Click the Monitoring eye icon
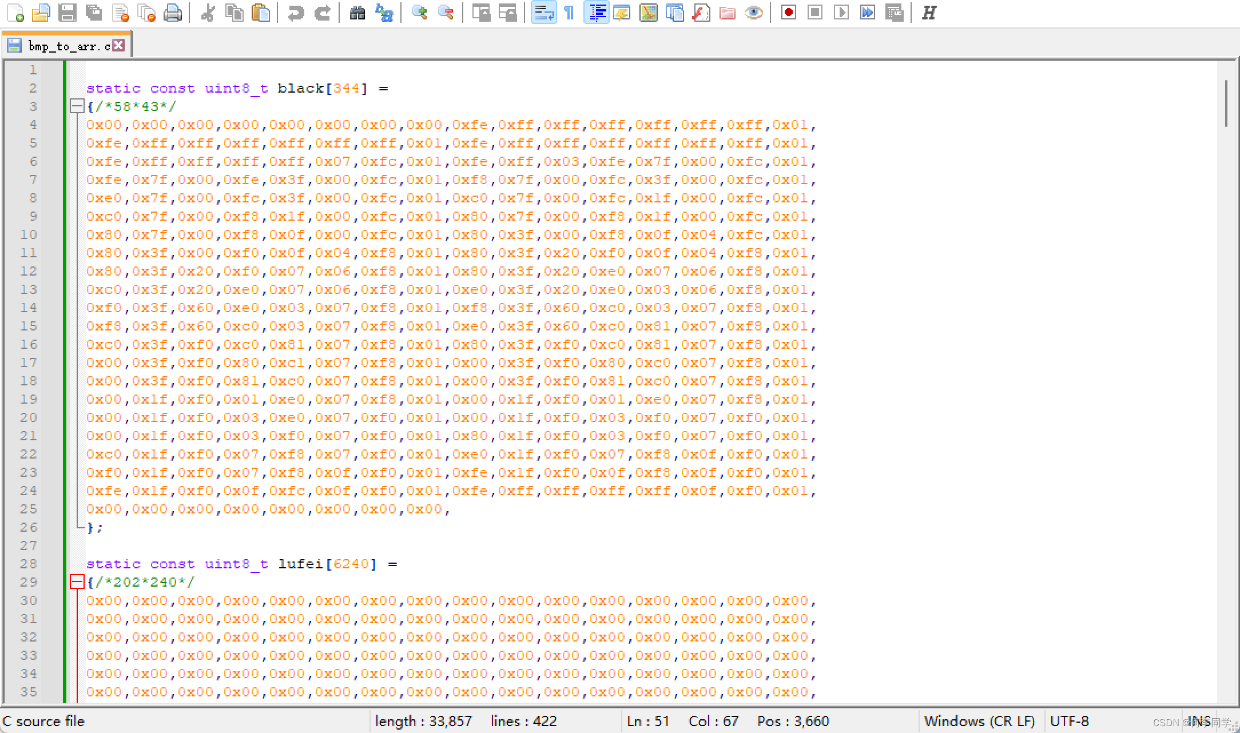Screen dimensions: 1240x733 [x=754, y=13]
